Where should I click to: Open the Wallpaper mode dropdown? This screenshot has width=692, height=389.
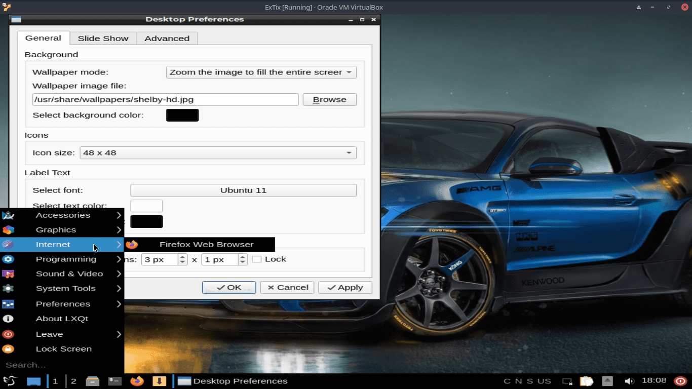pos(261,72)
